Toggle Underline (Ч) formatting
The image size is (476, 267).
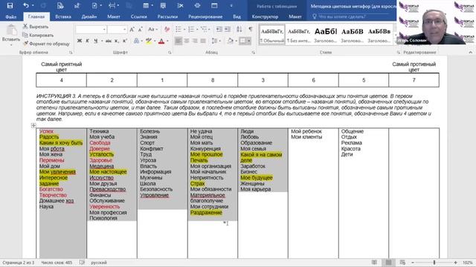(96, 41)
